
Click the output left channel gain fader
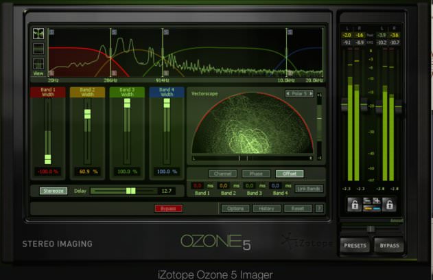(379, 106)
